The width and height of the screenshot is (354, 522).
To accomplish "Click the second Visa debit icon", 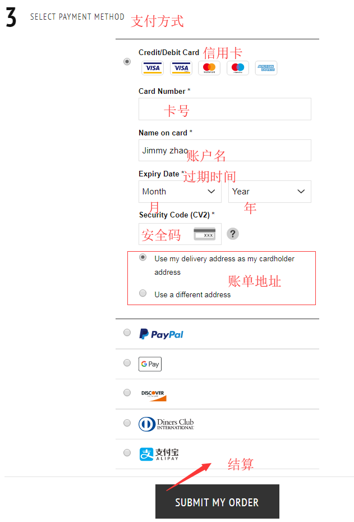I will click(181, 68).
